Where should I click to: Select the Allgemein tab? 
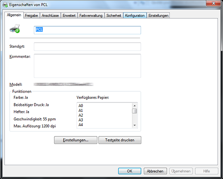pyautogui.click(x=14, y=15)
